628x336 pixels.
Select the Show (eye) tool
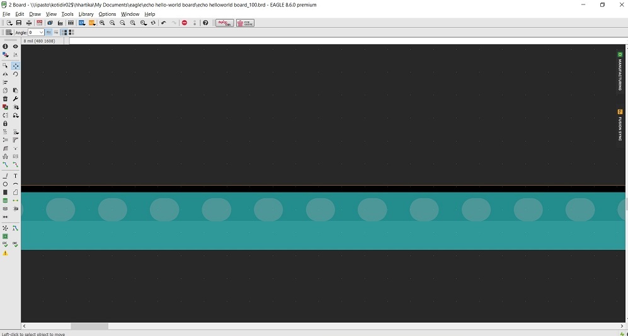(x=15, y=47)
